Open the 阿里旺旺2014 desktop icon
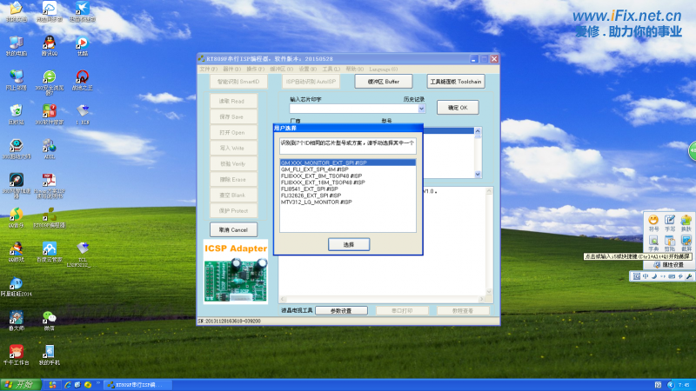This screenshot has height=391, width=696. pyautogui.click(x=17, y=287)
